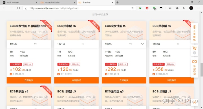Image resolution: width=203 pixels, height=109 pixels.
Task: Click the original price ¥2029.80/年
Action: coord(162,74)
